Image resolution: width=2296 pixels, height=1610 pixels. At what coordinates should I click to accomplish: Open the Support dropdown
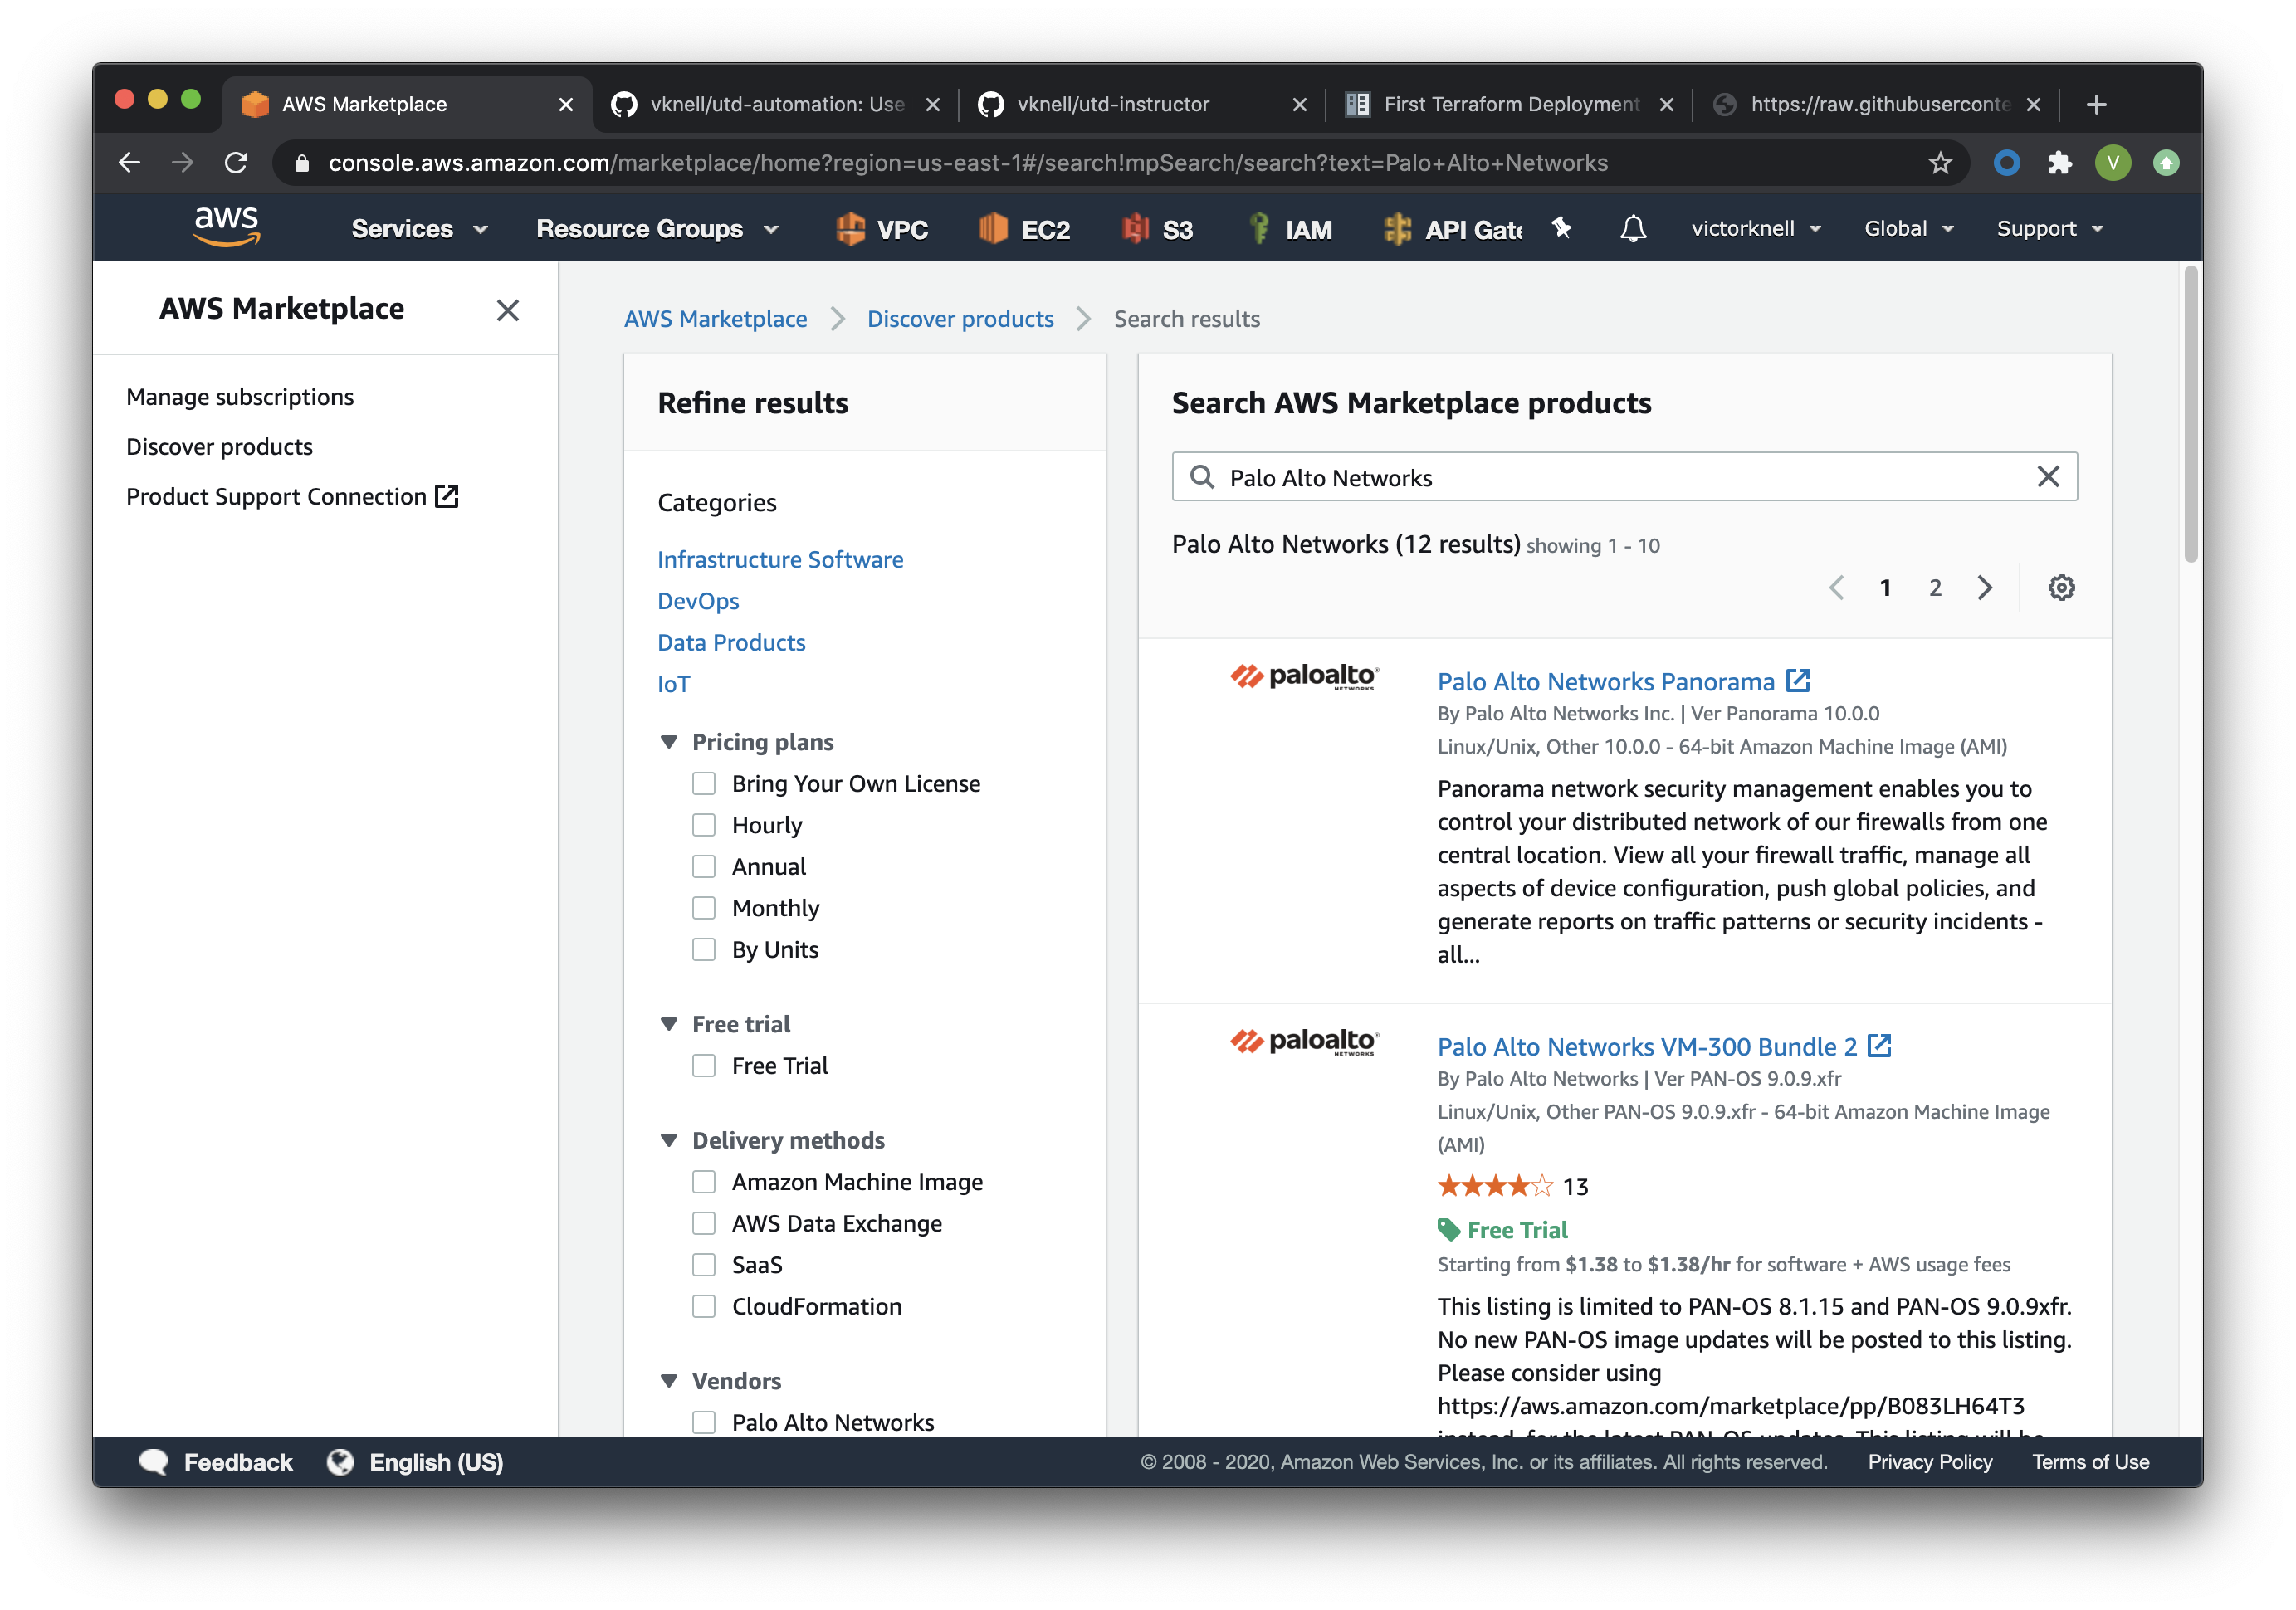pyautogui.click(x=2050, y=229)
